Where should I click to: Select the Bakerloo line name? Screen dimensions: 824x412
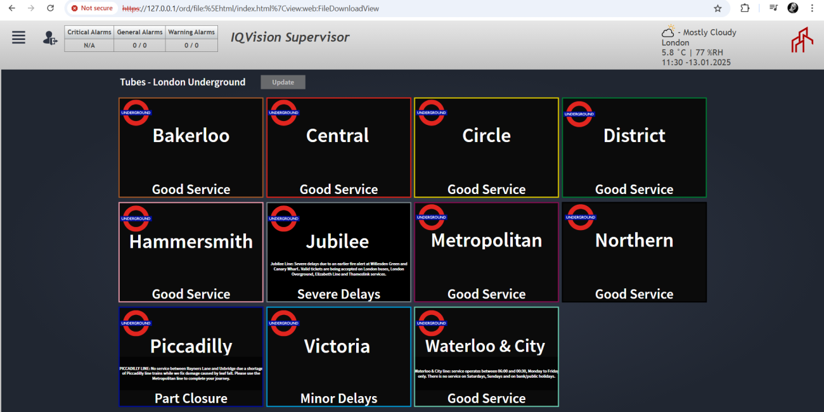tap(191, 136)
